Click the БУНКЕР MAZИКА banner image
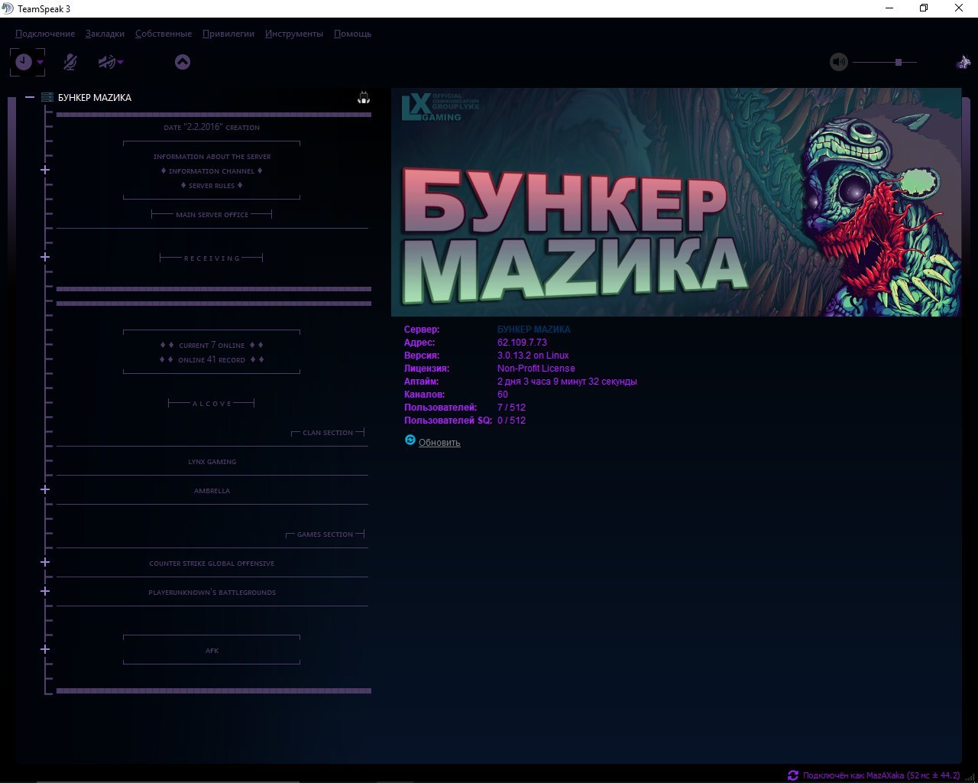The image size is (978, 783). click(x=676, y=203)
